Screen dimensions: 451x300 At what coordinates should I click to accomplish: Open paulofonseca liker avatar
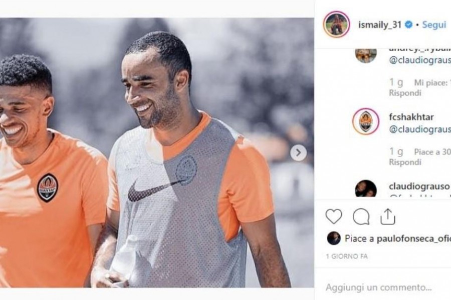pos(334,238)
